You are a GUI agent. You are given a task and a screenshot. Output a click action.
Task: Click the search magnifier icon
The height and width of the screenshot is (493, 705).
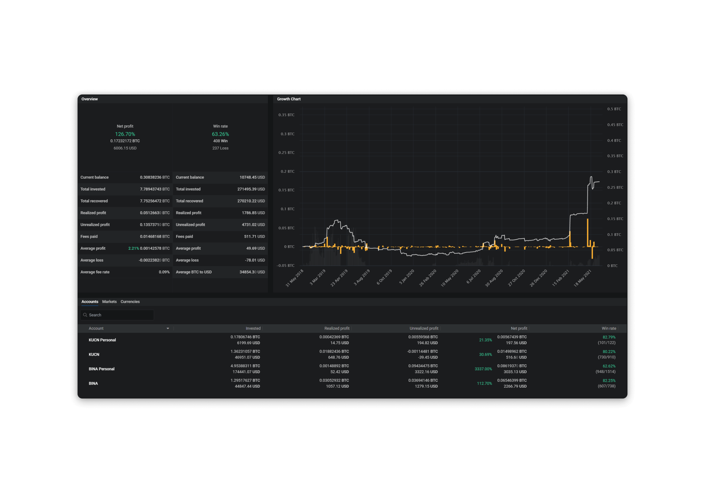pos(85,315)
